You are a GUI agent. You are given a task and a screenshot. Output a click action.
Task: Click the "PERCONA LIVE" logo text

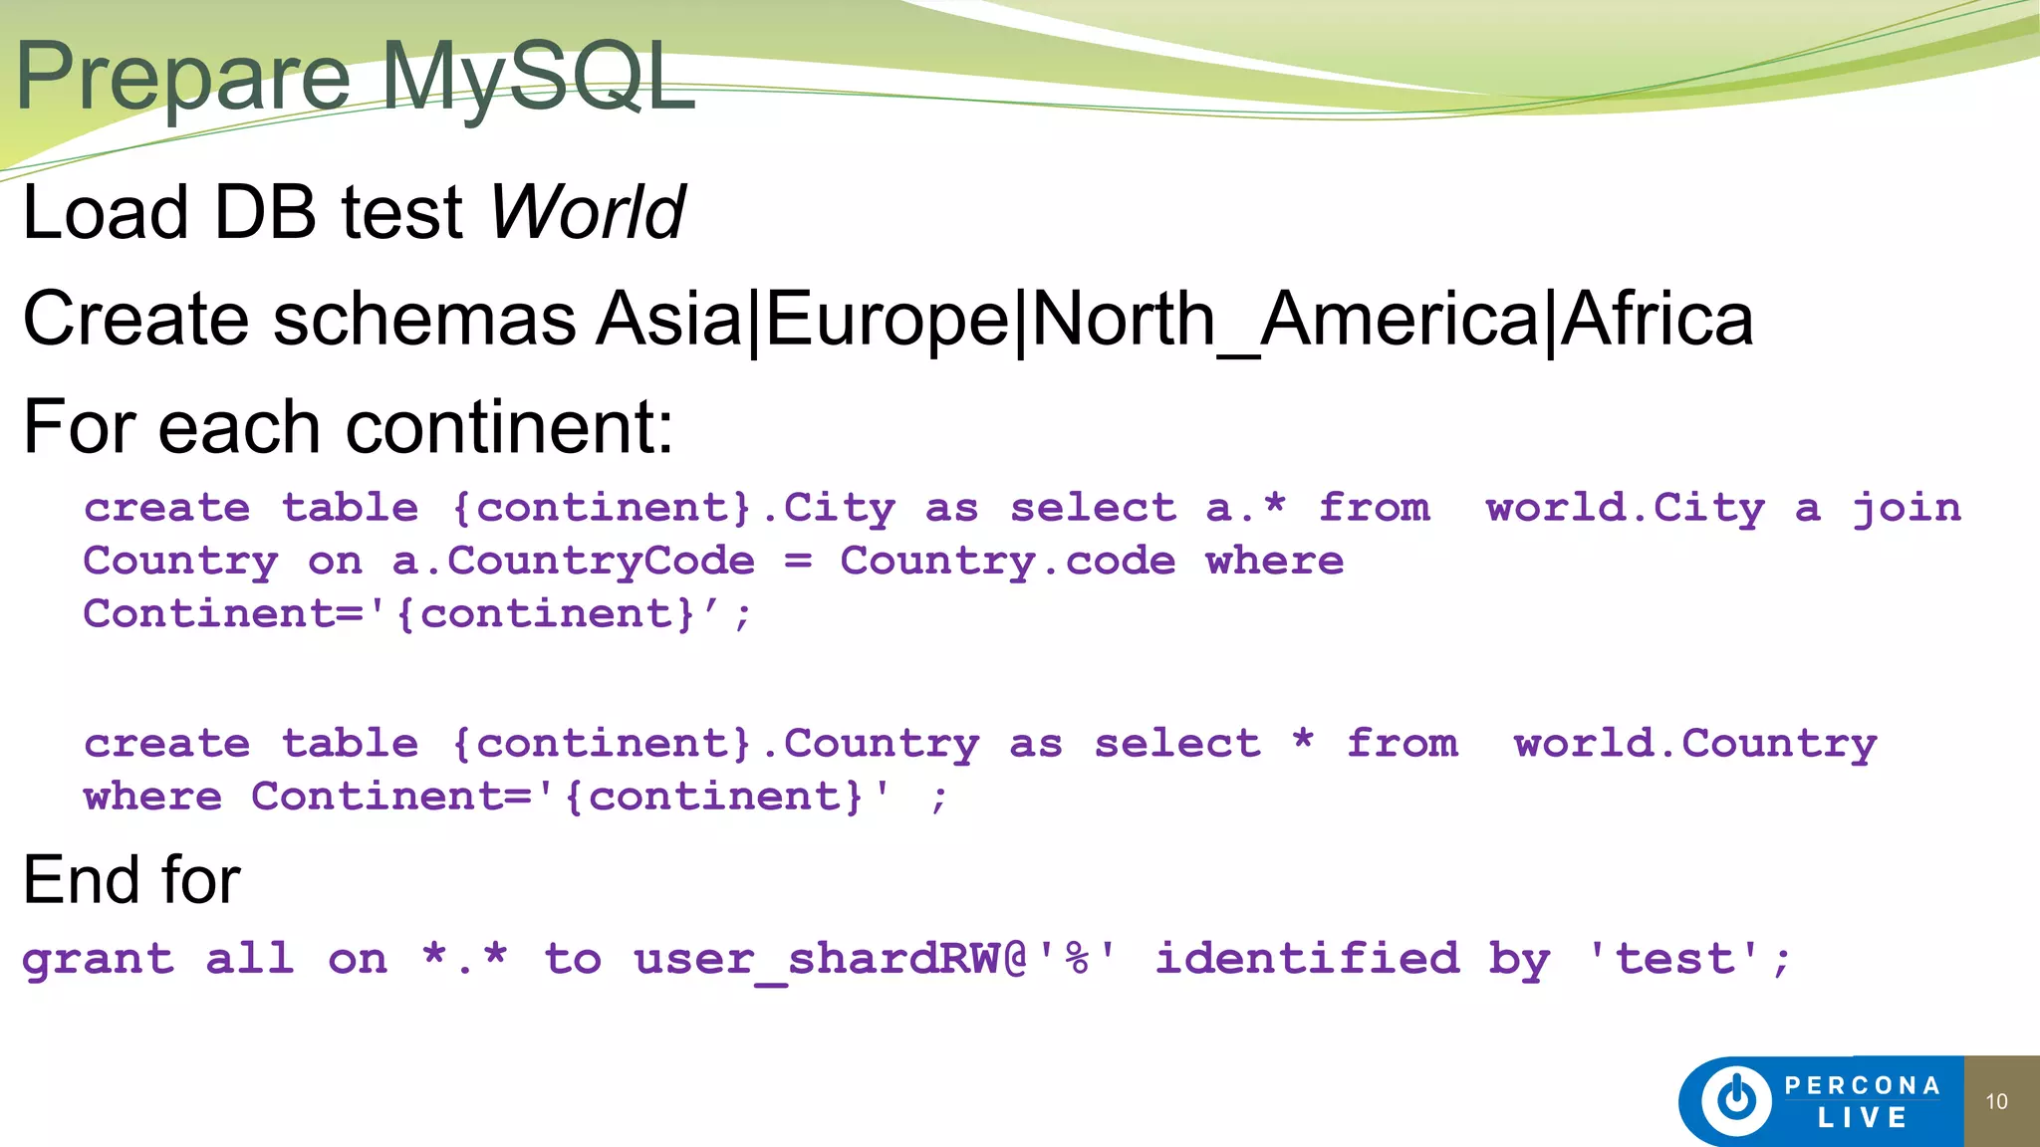[x=1863, y=1101]
